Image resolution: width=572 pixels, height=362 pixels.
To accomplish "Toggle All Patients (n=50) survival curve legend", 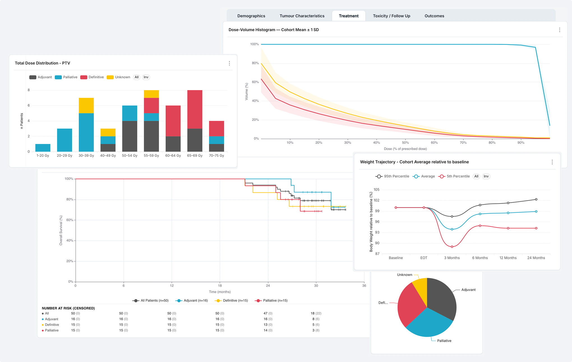I will (151, 301).
